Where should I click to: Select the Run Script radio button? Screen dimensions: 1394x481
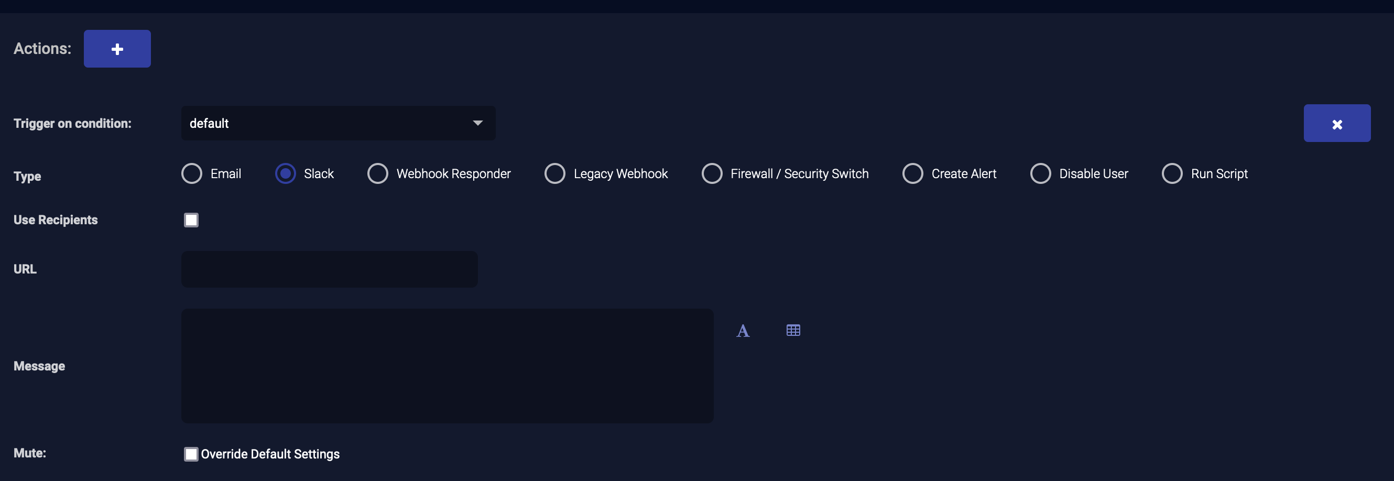tap(1172, 173)
